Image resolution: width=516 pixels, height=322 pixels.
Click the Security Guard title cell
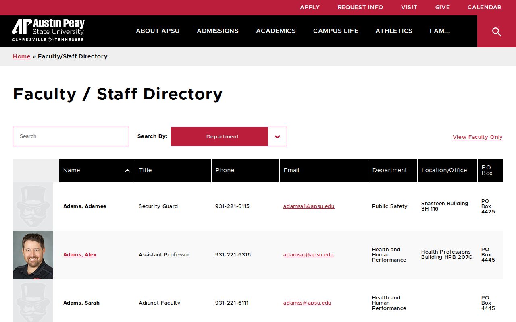[158, 206]
